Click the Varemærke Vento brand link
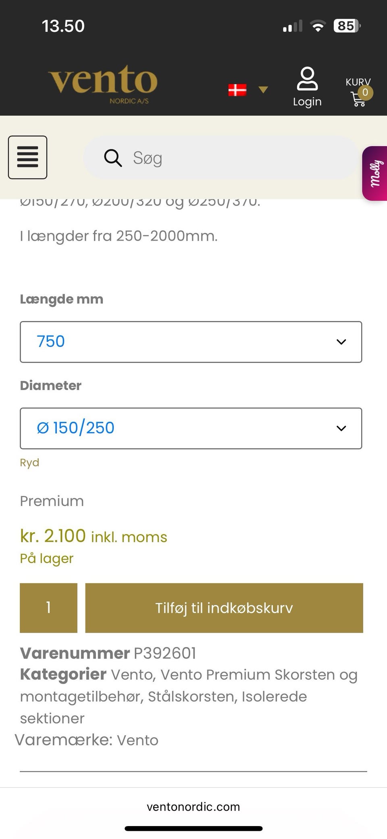This screenshot has height=839, width=387. 137,740
